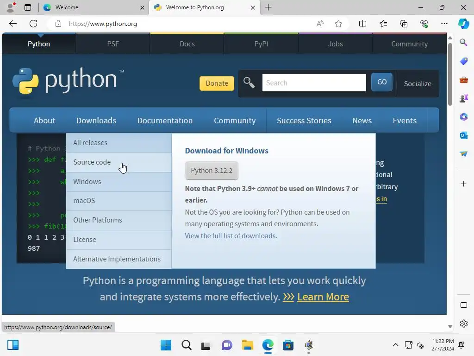474x356 pixels.
Task: Open Read aloud icon in address bar
Action: point(320,24)
